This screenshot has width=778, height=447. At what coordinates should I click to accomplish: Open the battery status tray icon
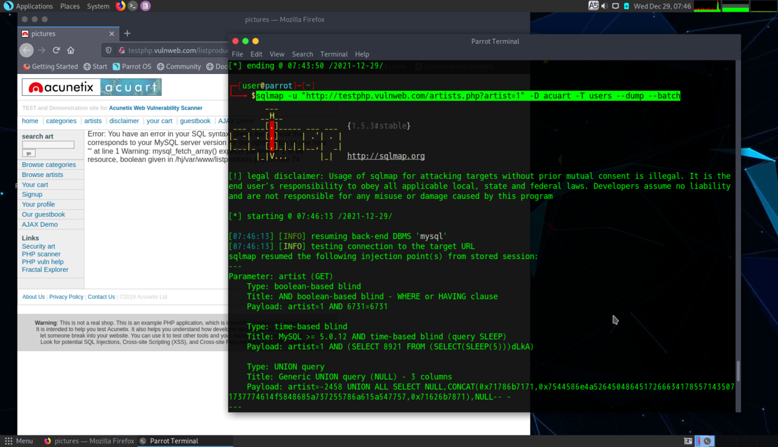click(x=626, y=6)
